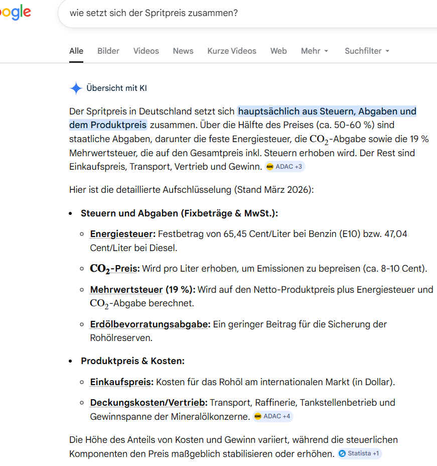Switch to the Bilder tab

[x=108, y=51]
